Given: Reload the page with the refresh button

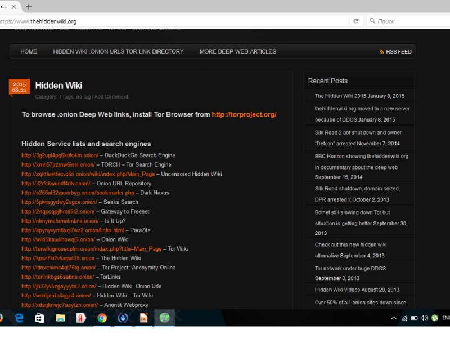Looking at the screenshot, I should click(356, 21).
